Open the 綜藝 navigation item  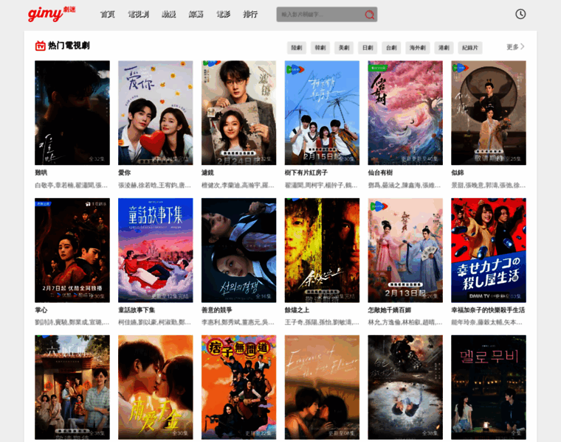(x=196, y=14)
